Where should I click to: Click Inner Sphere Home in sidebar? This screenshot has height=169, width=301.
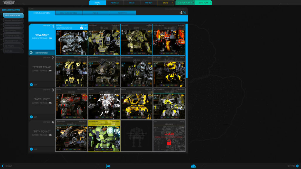coord(13,15)
